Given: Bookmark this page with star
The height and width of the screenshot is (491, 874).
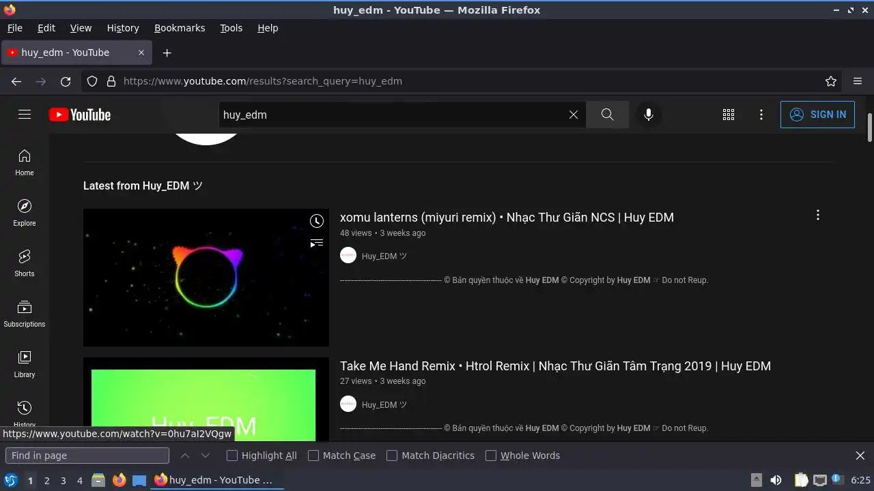Looking at the screenshot, I should (831, 81).
